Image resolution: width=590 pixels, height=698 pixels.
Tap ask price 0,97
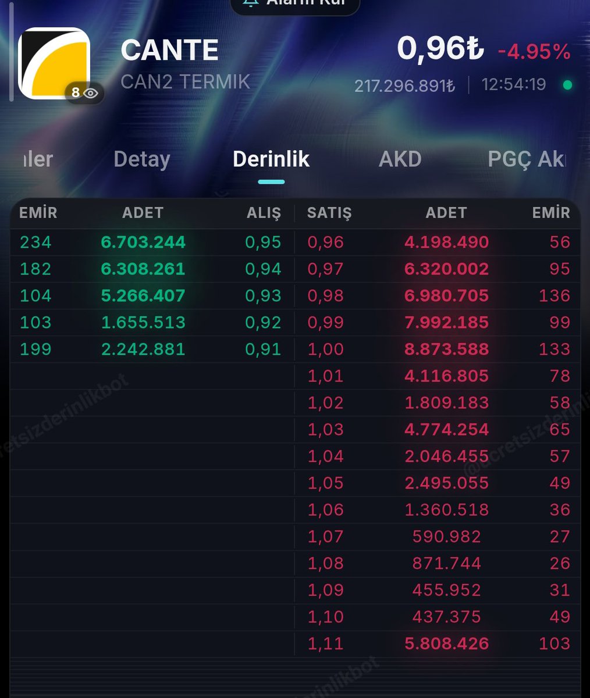326,269
